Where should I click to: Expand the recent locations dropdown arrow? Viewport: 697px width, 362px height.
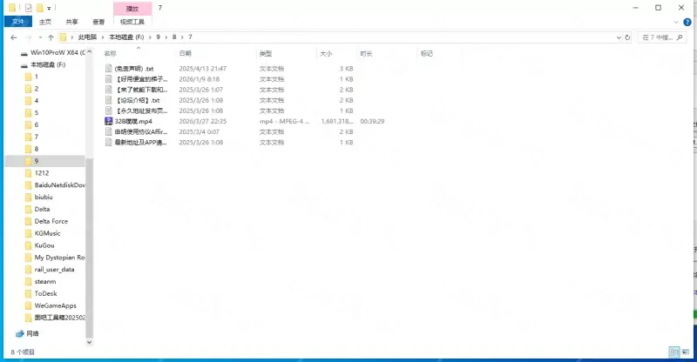point(40,37)
